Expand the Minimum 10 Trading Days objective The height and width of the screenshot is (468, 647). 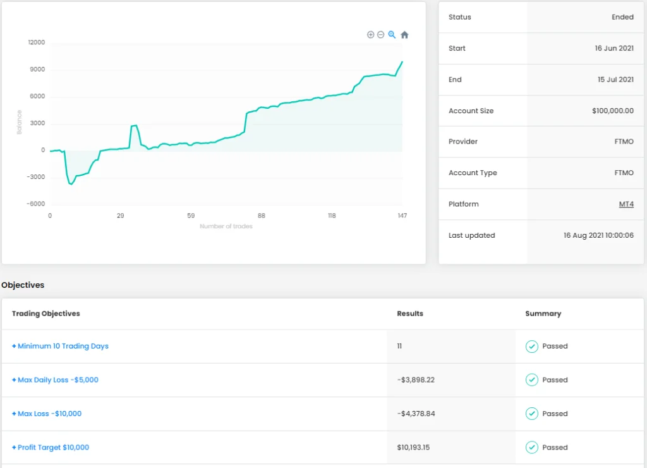point(61,347)
